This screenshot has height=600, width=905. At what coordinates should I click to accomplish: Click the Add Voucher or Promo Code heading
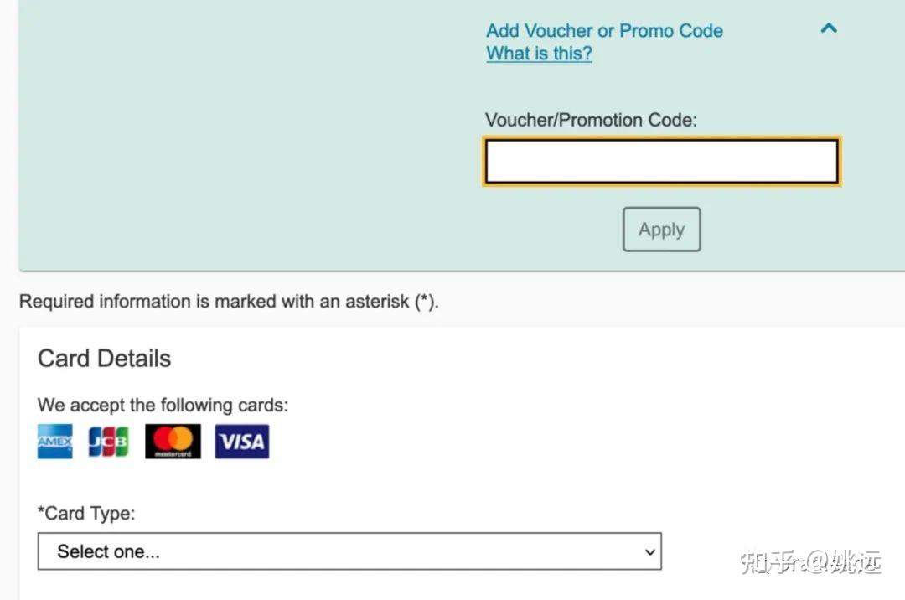pos(604,31)
